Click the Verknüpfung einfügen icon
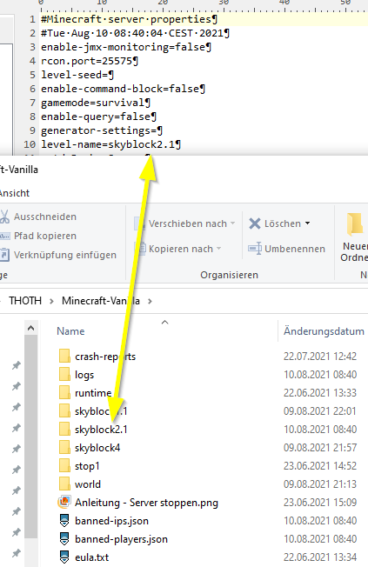 pos(4,255)
